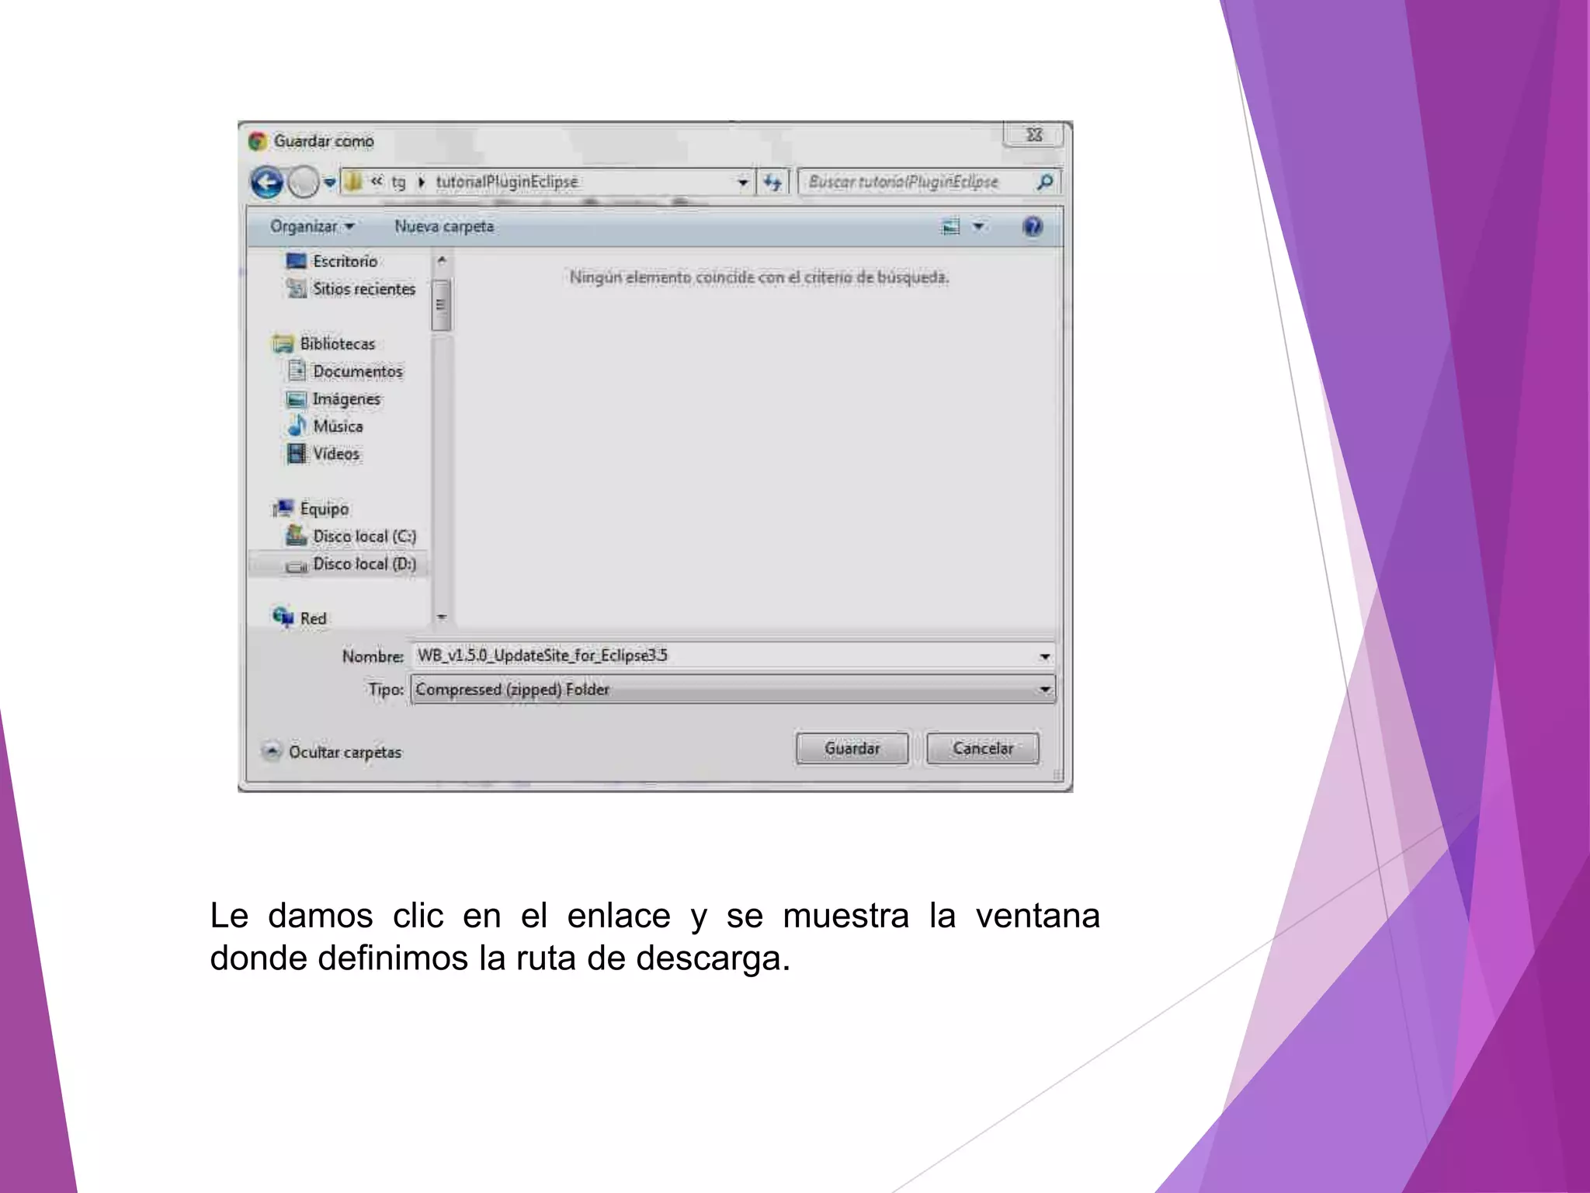
Task: Click the Imágenes picture icon
Action: [297, 399]
